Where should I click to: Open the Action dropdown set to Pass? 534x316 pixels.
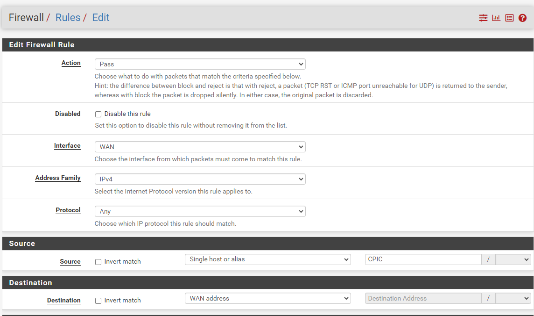[200, 64]
